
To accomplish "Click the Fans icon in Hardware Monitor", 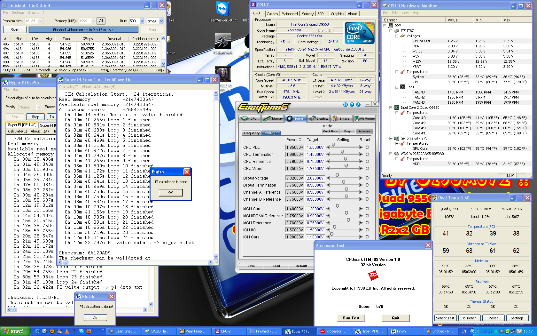I will (x=403, y=87).
